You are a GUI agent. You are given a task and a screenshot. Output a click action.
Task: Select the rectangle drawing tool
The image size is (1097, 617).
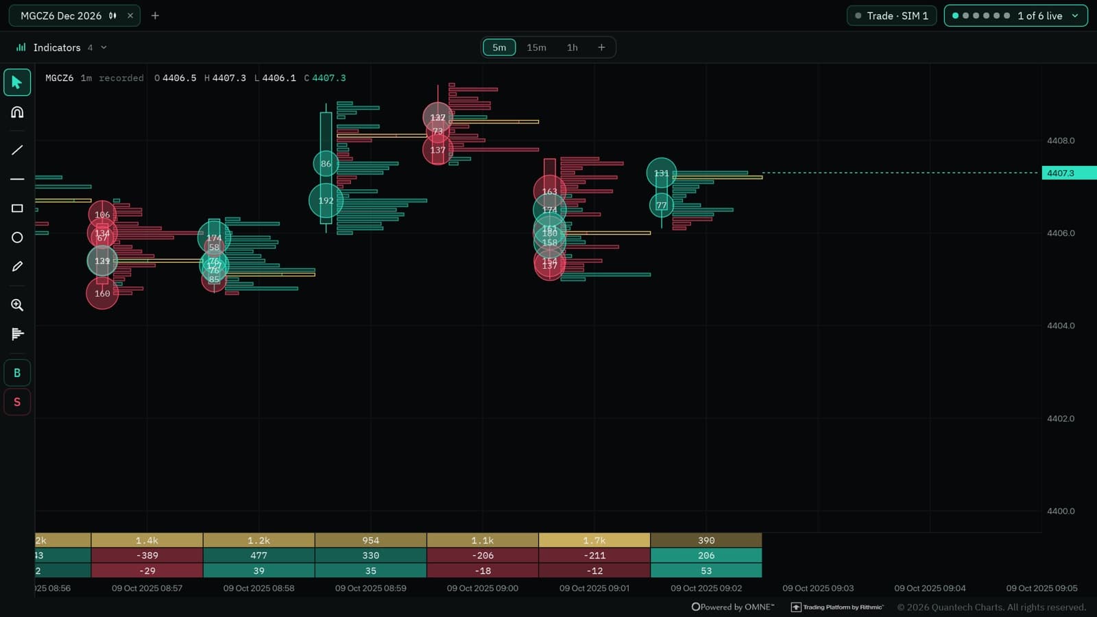[x=17, y=208]
